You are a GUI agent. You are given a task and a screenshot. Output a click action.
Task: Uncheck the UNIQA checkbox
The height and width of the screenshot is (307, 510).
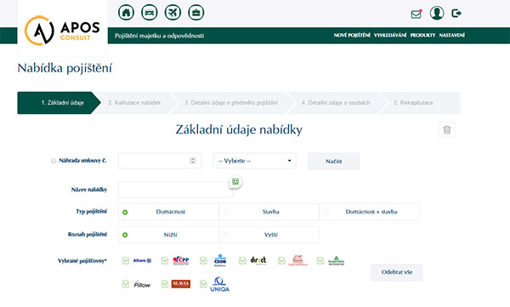point(203,284)
